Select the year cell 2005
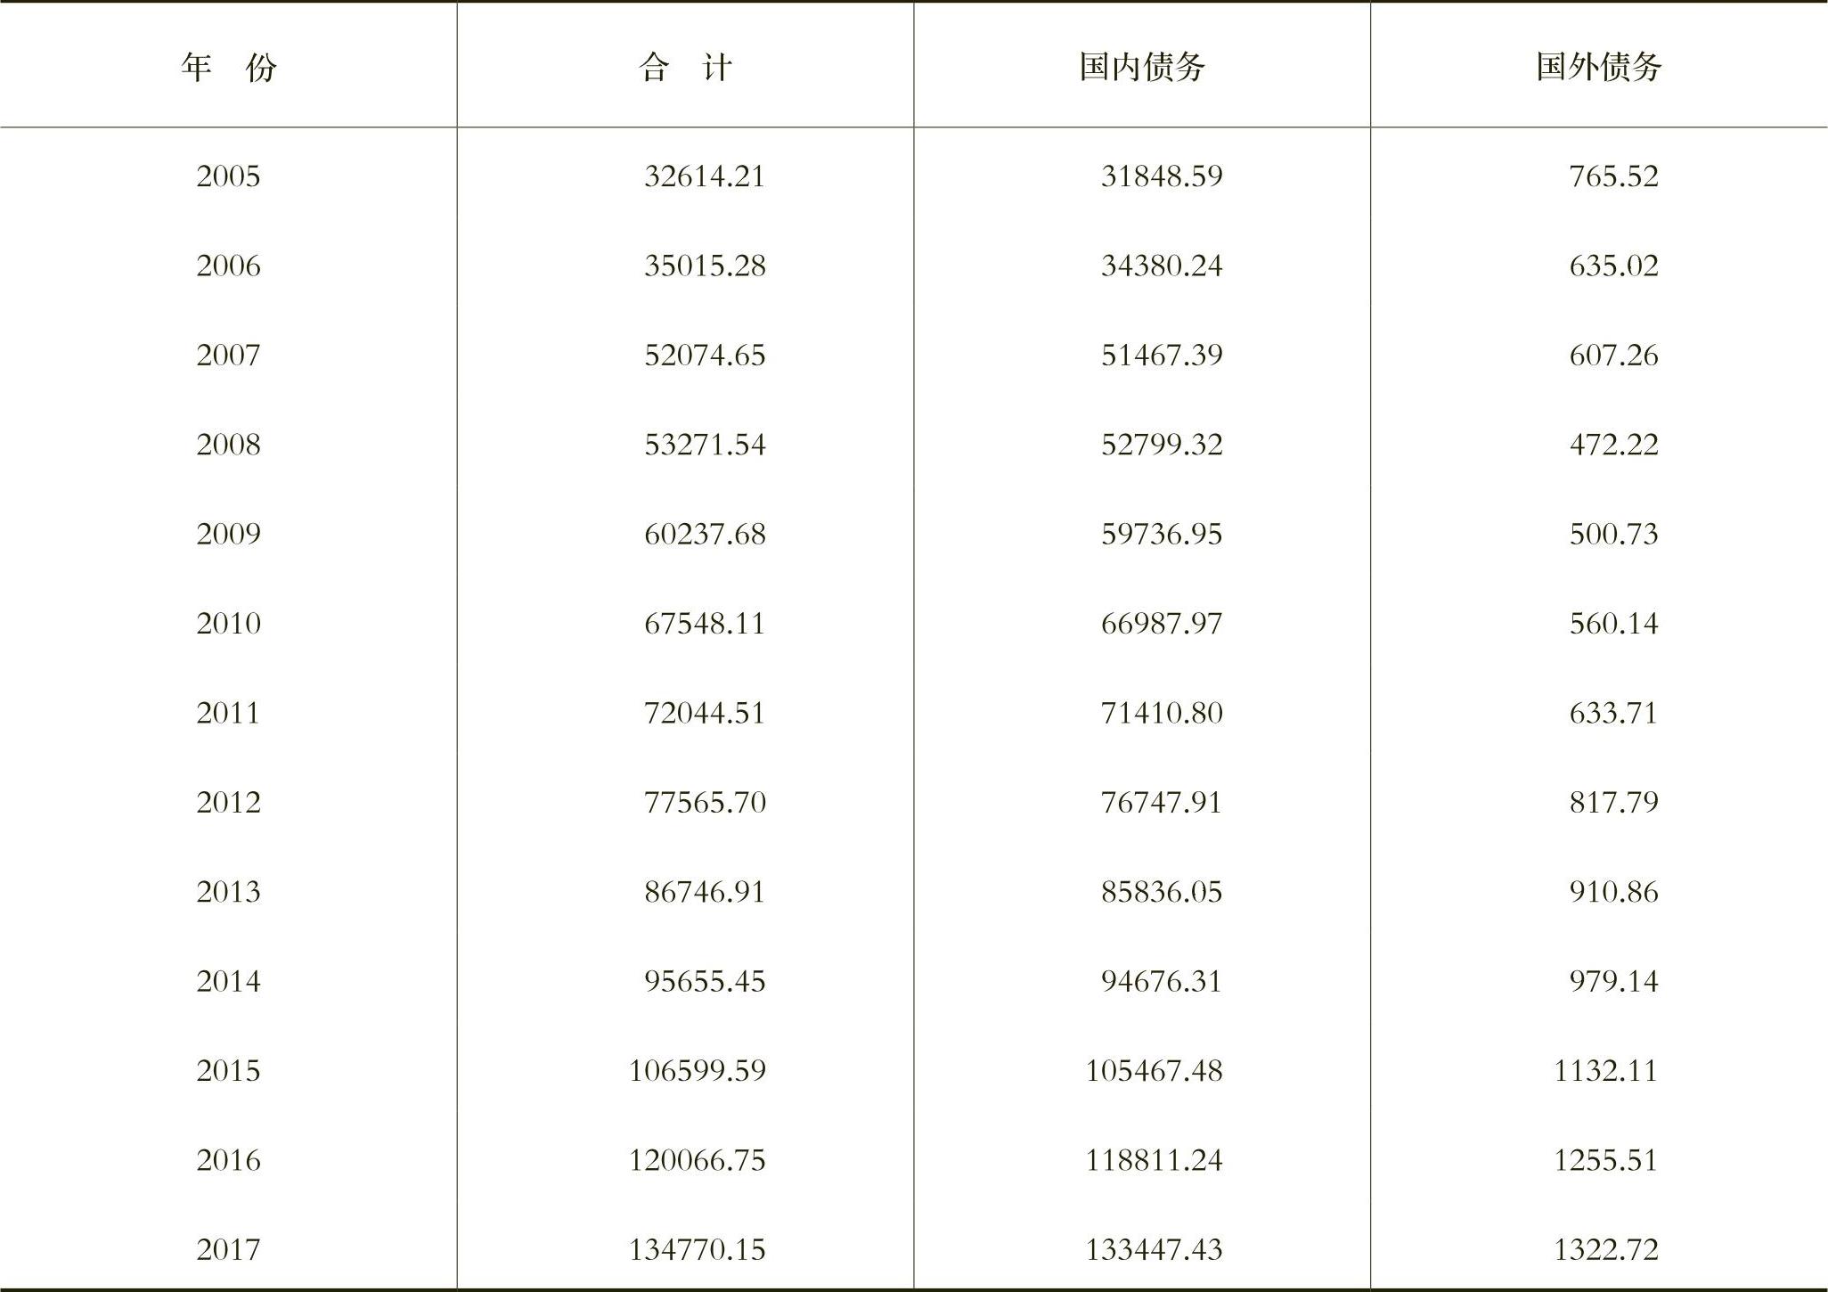Viewport: 1828px width, 1292px height. (229, 176)
